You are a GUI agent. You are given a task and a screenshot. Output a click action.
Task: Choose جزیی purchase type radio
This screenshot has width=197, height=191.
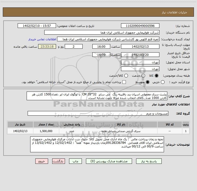[x=163, y=82]
